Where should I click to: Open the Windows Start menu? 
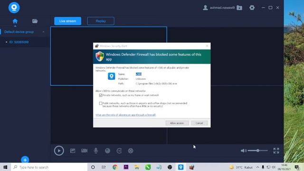[5, 167]
